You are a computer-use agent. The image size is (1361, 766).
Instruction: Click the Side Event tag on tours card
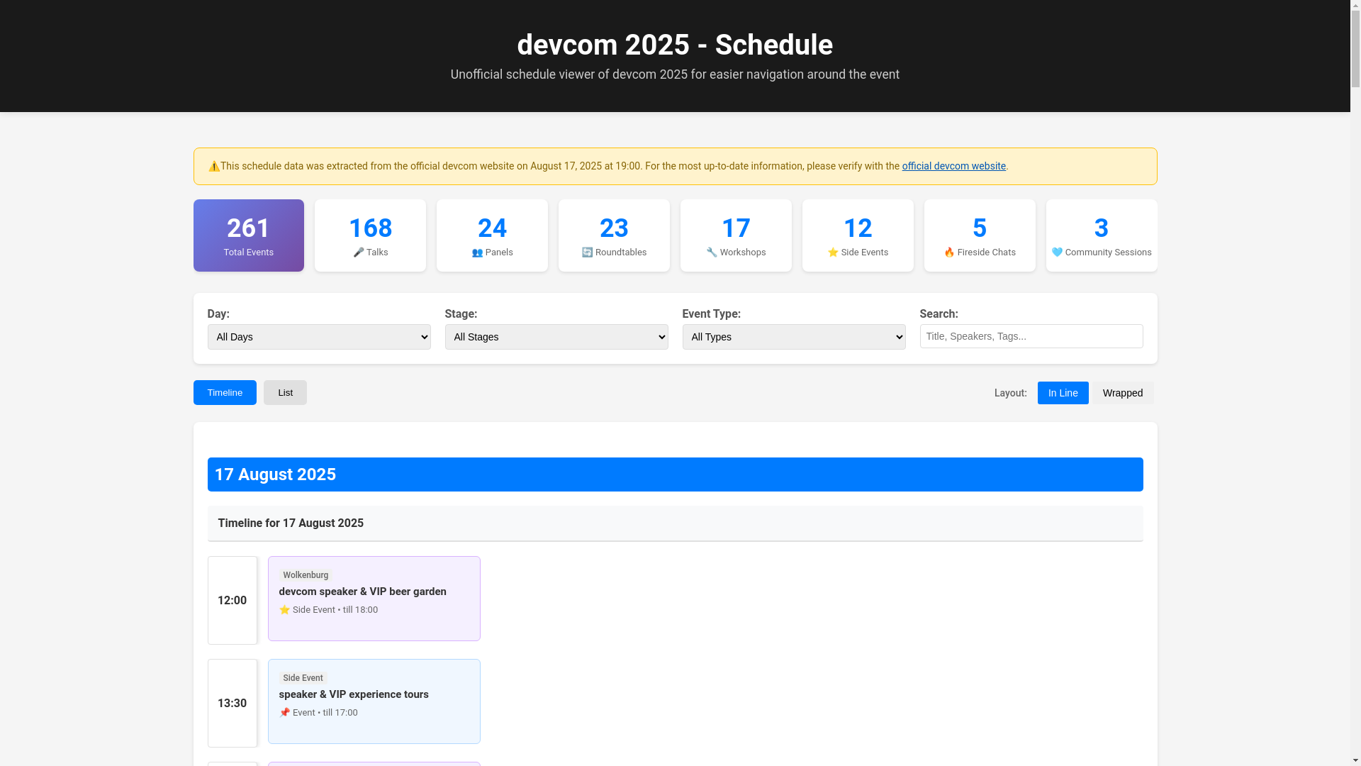(x=303, y=678)
